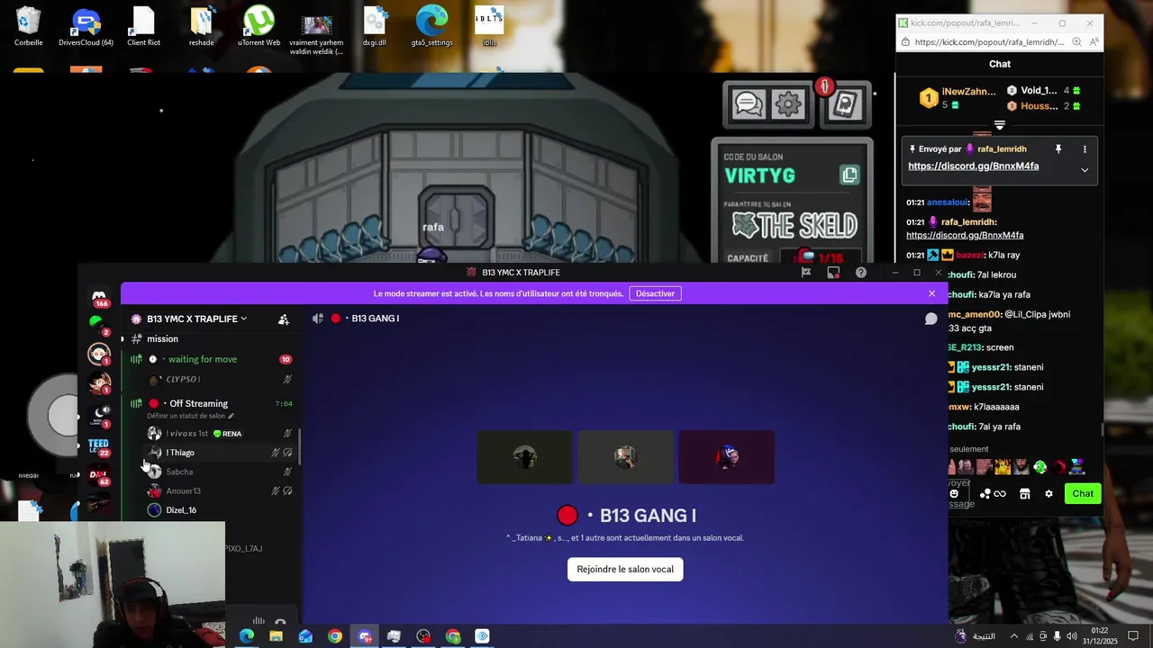Click the mute icon on 5abcha row
Screen dimensions: 1153x648
click(x=287, y=472)
